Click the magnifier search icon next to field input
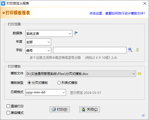 coord(130,50)
